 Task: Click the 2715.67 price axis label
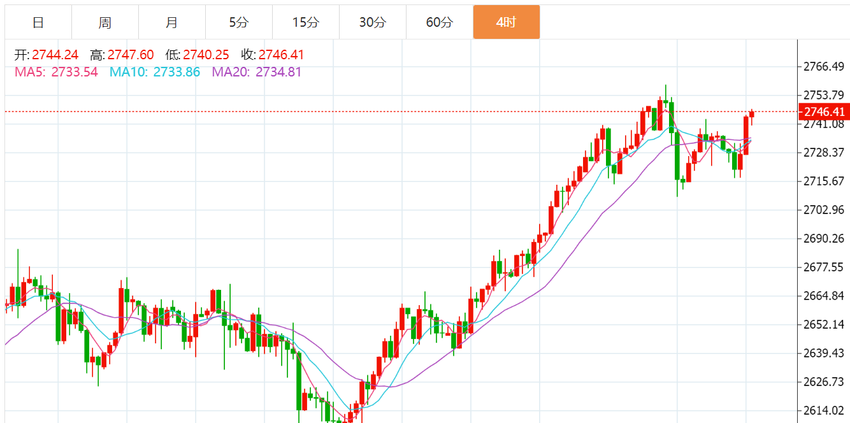click(x=824, y=181)
